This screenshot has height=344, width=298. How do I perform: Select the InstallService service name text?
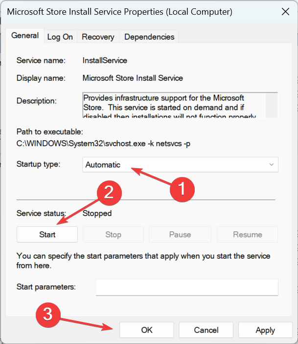tap(105, 60)
